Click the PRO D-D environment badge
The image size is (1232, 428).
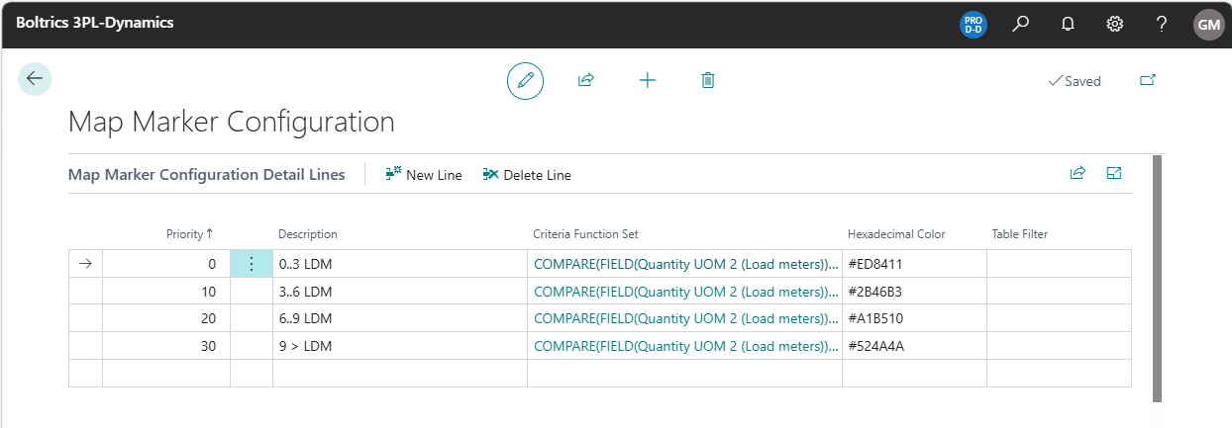tap(974, 24)
